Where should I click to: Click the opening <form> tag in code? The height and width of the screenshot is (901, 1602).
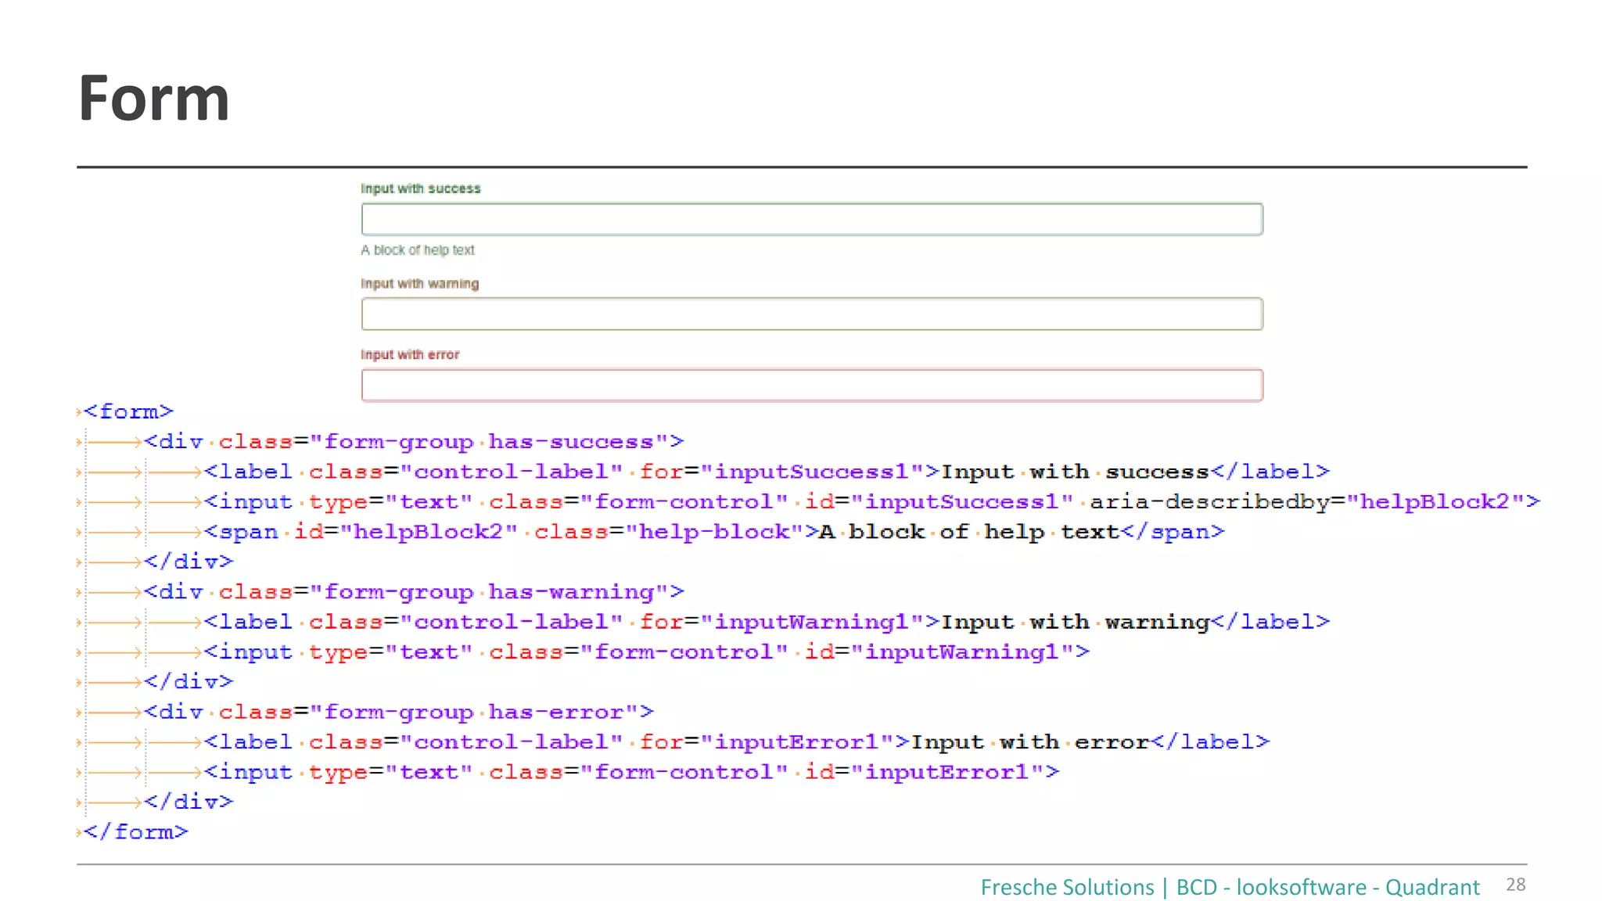[128, 411]
